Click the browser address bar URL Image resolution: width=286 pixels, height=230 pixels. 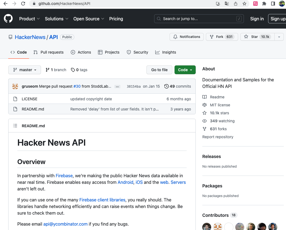pos(64,4)
